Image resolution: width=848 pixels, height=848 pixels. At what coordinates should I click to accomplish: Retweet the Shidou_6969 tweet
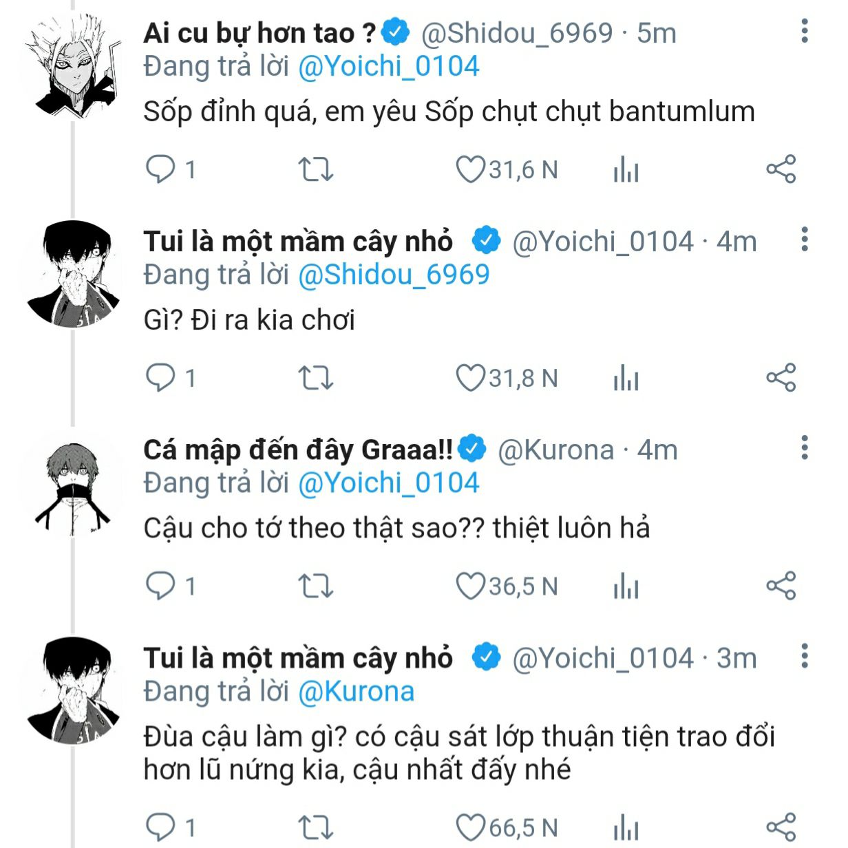pyautogui.click(x=315, y=169)
